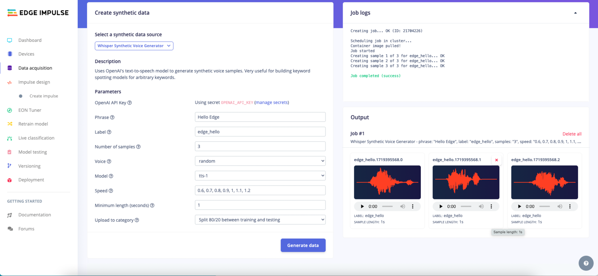
Task: Play sample edge_hello.1719395568.1
Action: [441, 206]
